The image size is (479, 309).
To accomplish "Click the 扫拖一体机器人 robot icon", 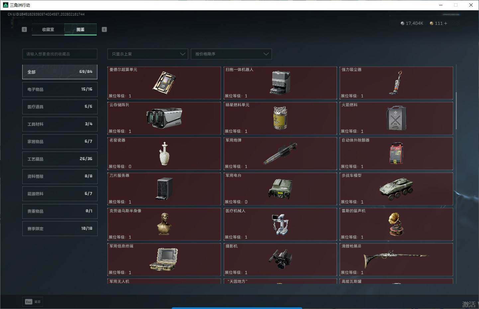I will pyautogui.click(x=280, y=82).
